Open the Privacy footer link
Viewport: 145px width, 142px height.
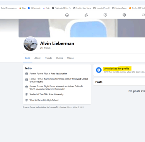[x=26, y=107]
